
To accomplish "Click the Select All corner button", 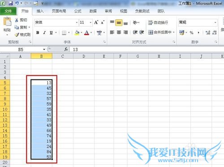I will point(5,56).
